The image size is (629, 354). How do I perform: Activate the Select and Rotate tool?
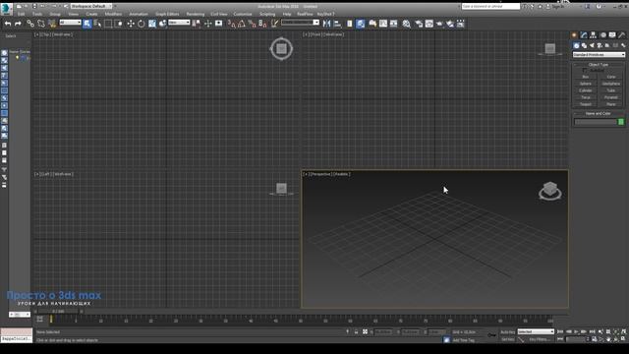(x=142, y=24)
